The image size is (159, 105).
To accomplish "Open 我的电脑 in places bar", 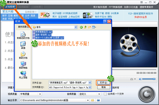I will pos(23,65).
